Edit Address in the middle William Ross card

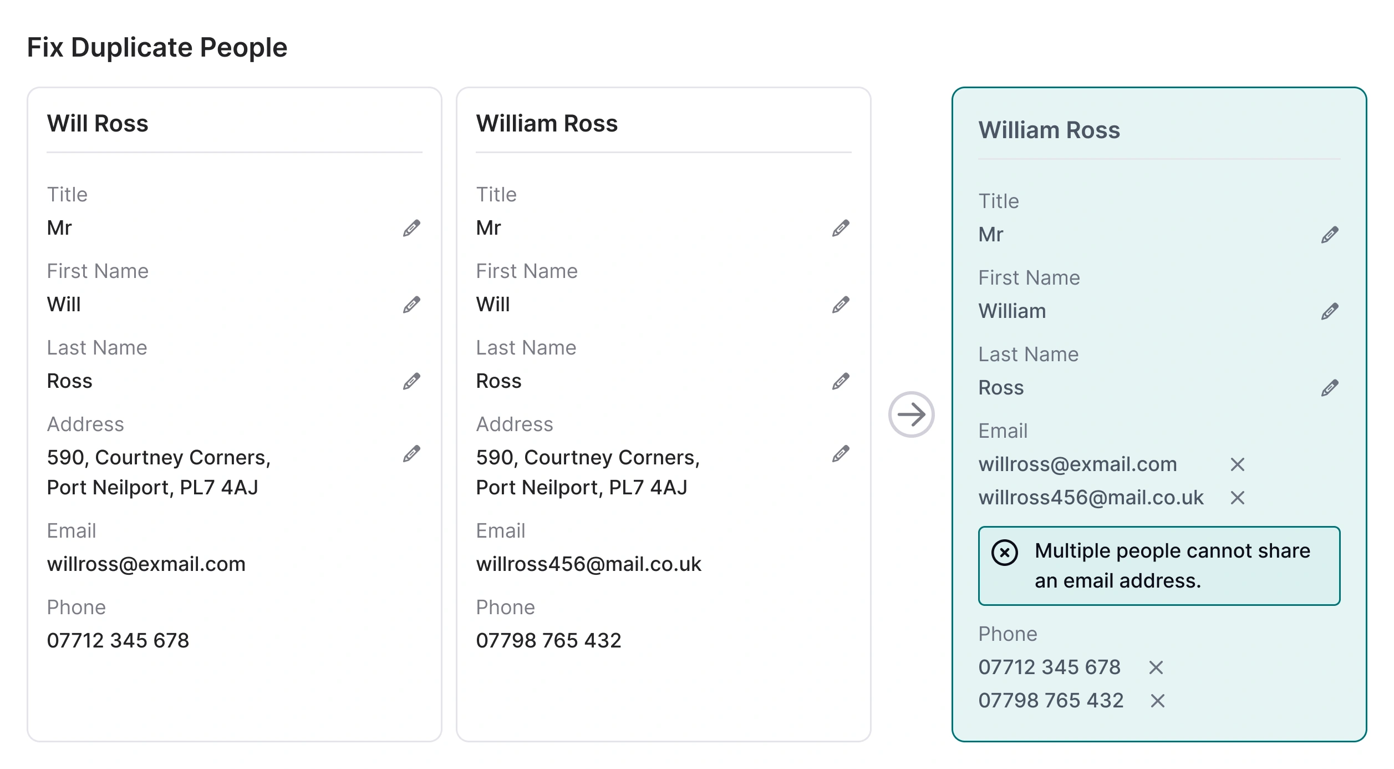pyautogui.click(x=841, y=454)
